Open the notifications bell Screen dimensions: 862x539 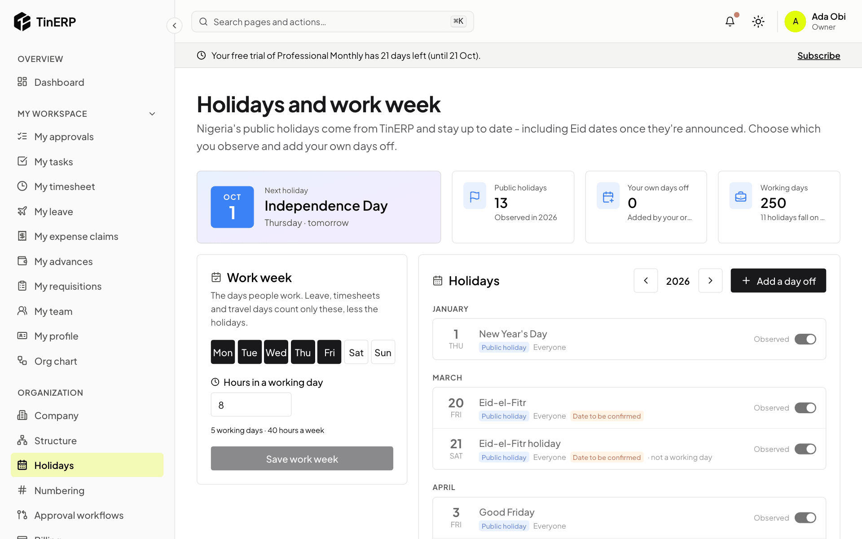tap(730, 22)
